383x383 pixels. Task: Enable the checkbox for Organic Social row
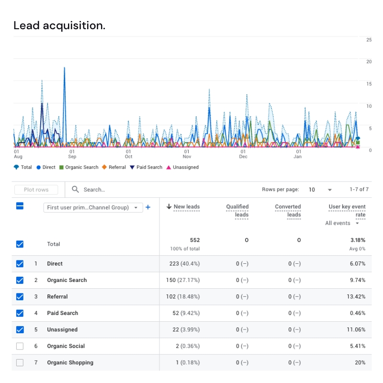coord(20,346)
